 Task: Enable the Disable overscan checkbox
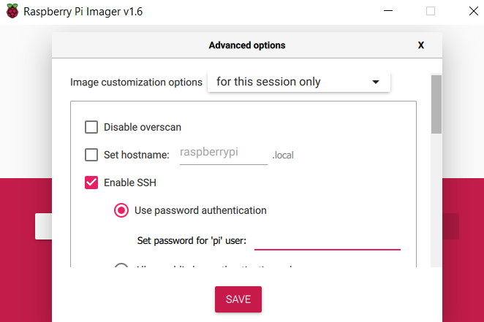[x=91, y=127]
